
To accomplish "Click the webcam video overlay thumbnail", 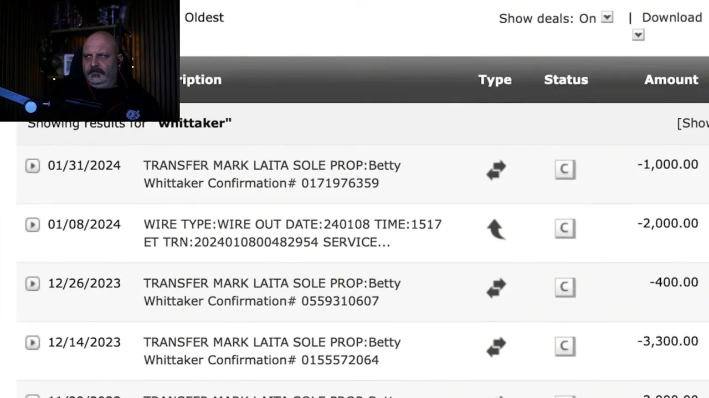I will 90,60.
